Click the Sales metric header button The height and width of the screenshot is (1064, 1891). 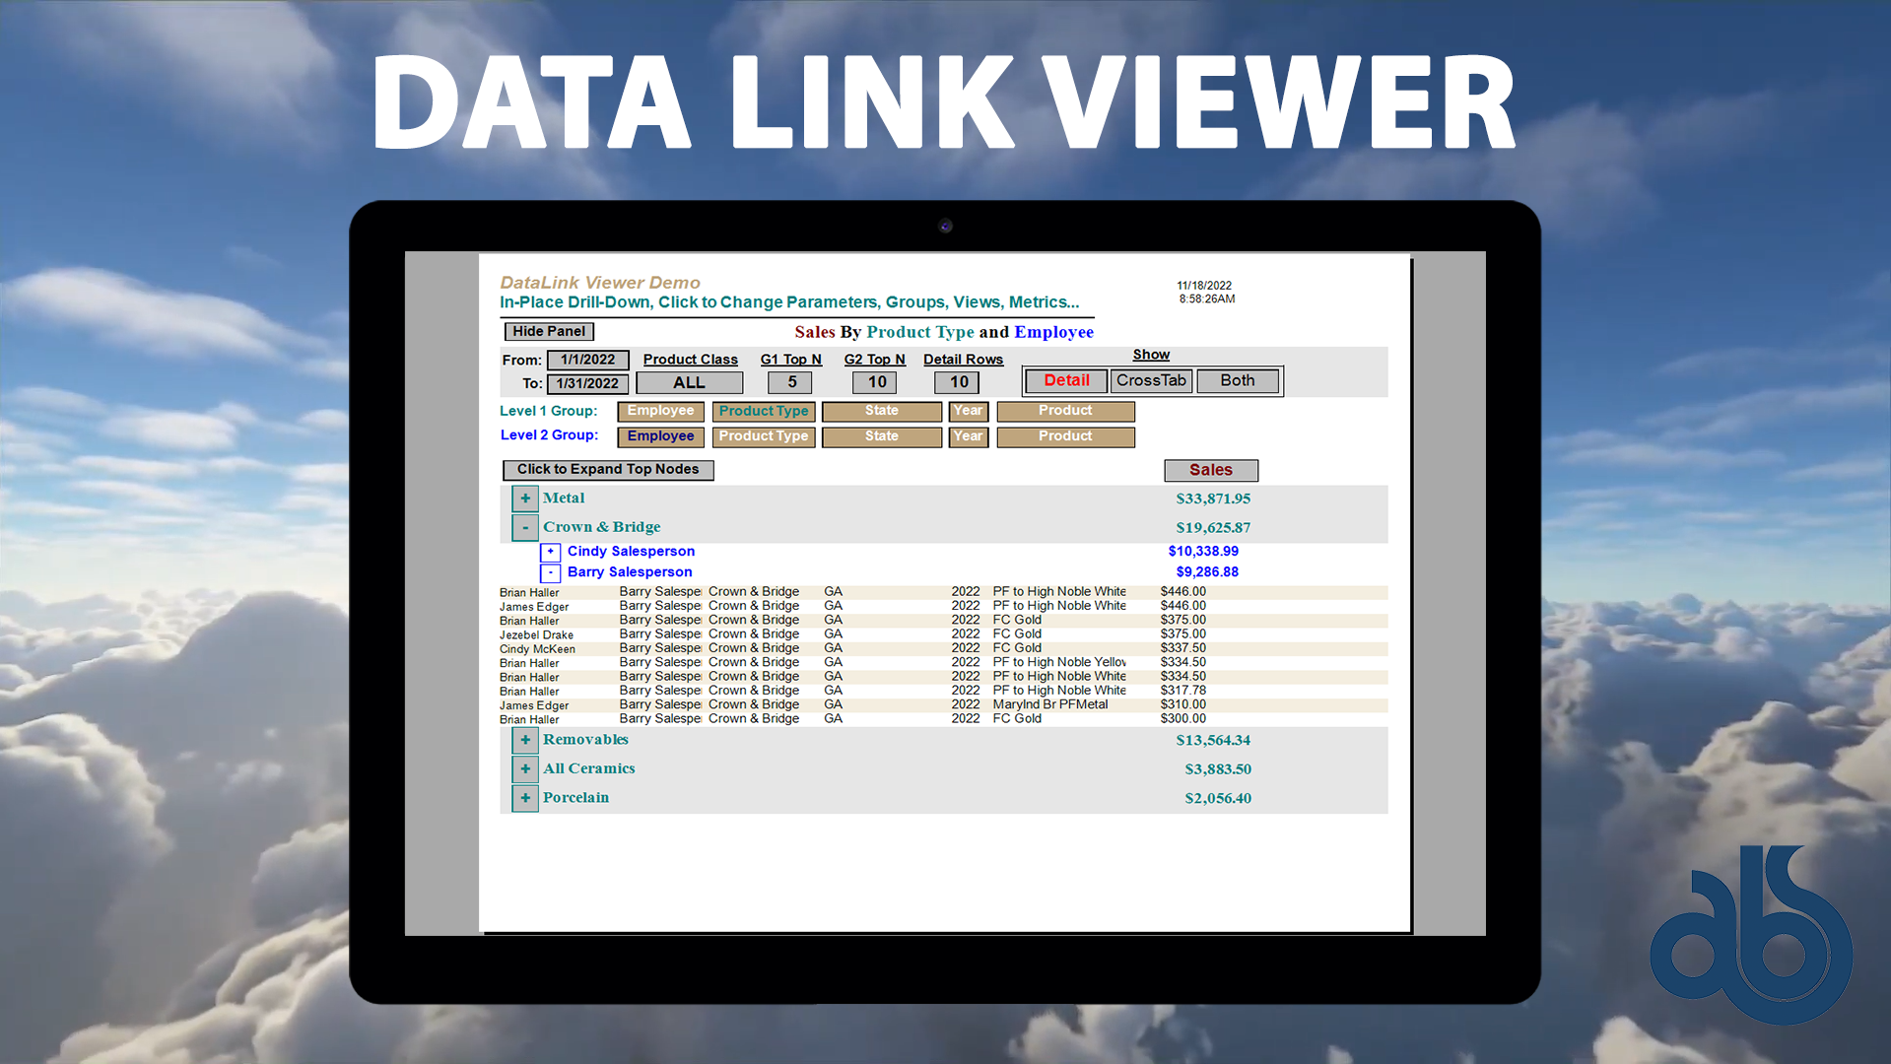1210,471
